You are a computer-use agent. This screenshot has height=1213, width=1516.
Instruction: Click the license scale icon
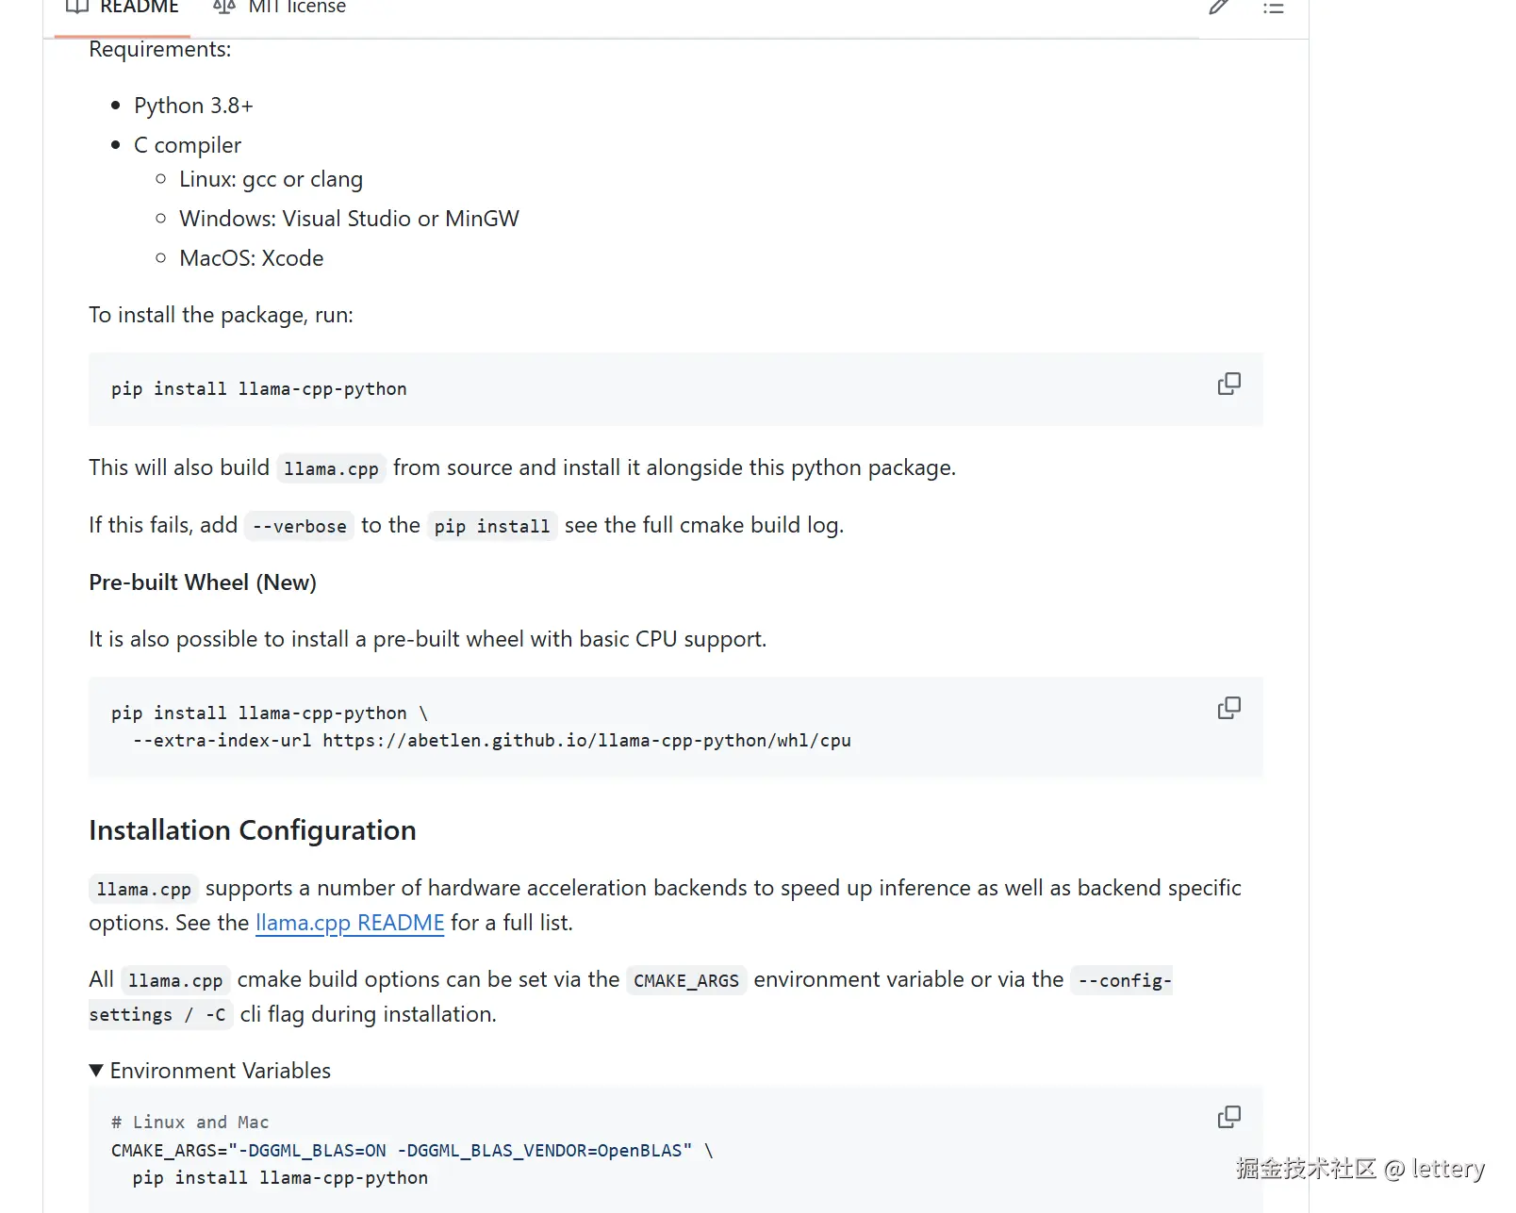click(x=224, y=8)
